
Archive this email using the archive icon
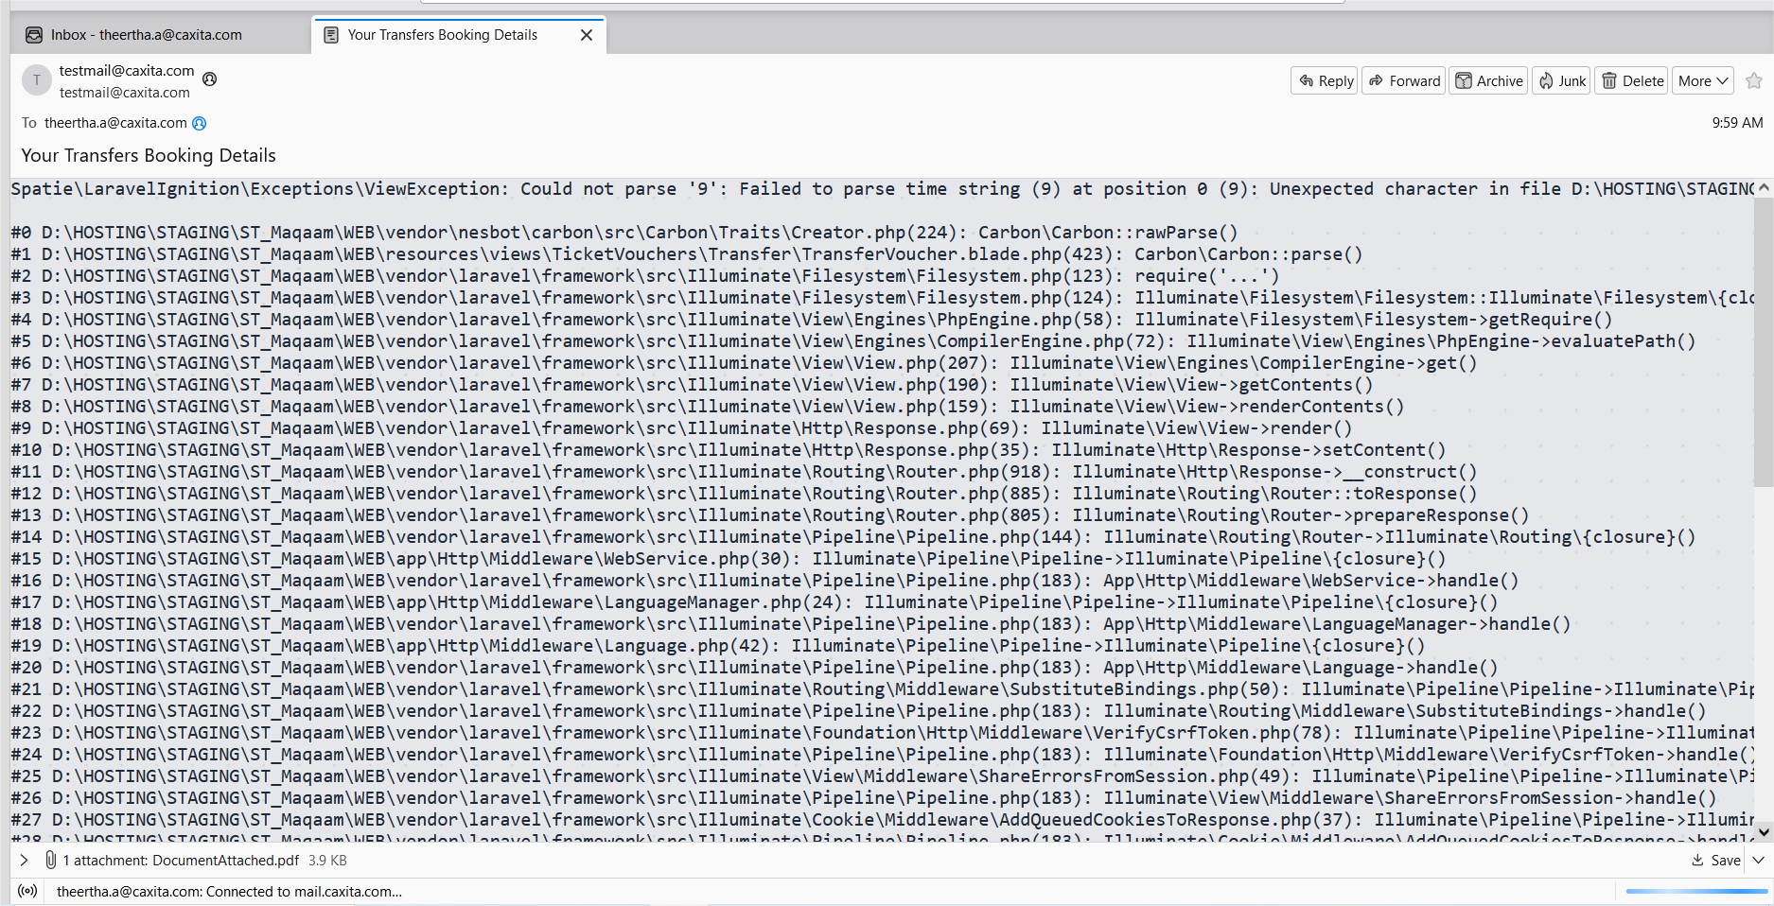coord(1487,80)
